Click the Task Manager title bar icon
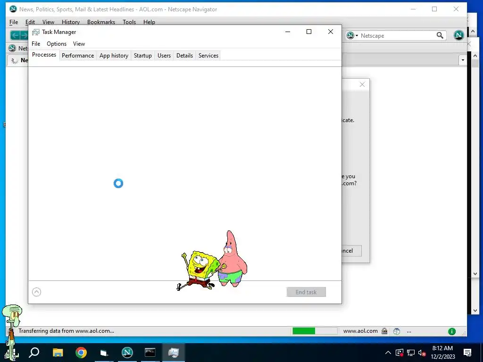483x362 pixels. click(x=36, y=32)
